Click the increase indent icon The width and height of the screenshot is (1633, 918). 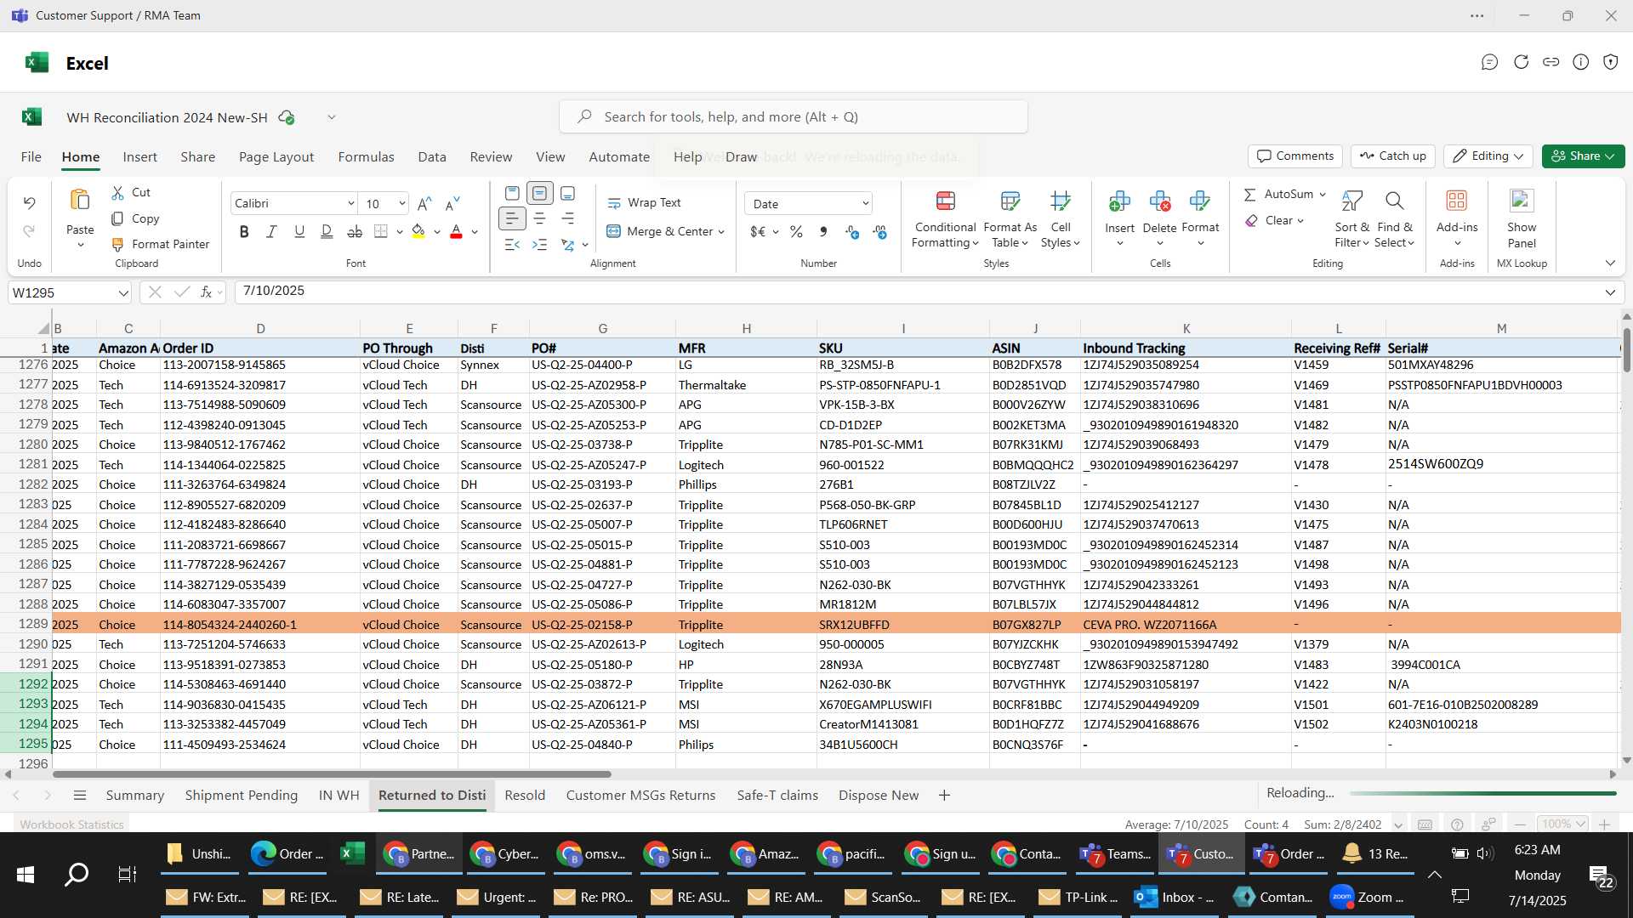539,245
